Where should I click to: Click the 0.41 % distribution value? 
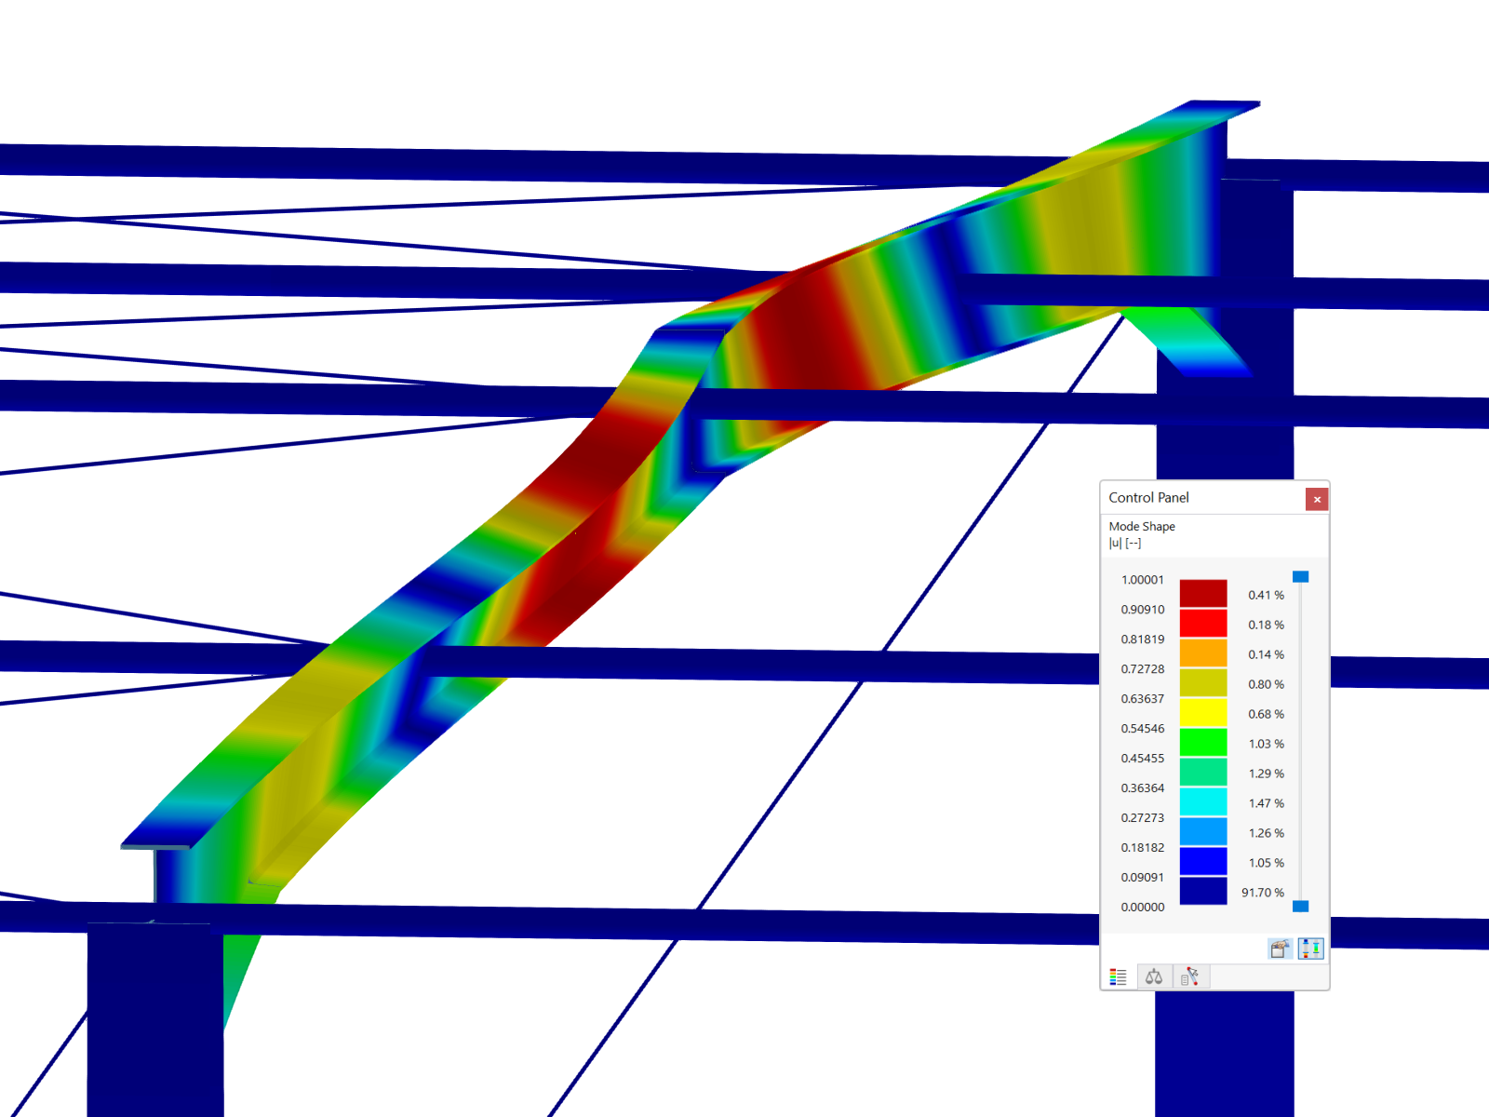1267,595
